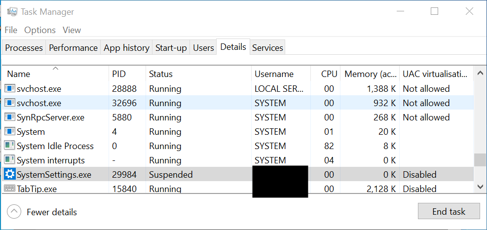This screenshot has width=487, height=230.
Task: Open the View menu
Action: click(x=72, y=30)
